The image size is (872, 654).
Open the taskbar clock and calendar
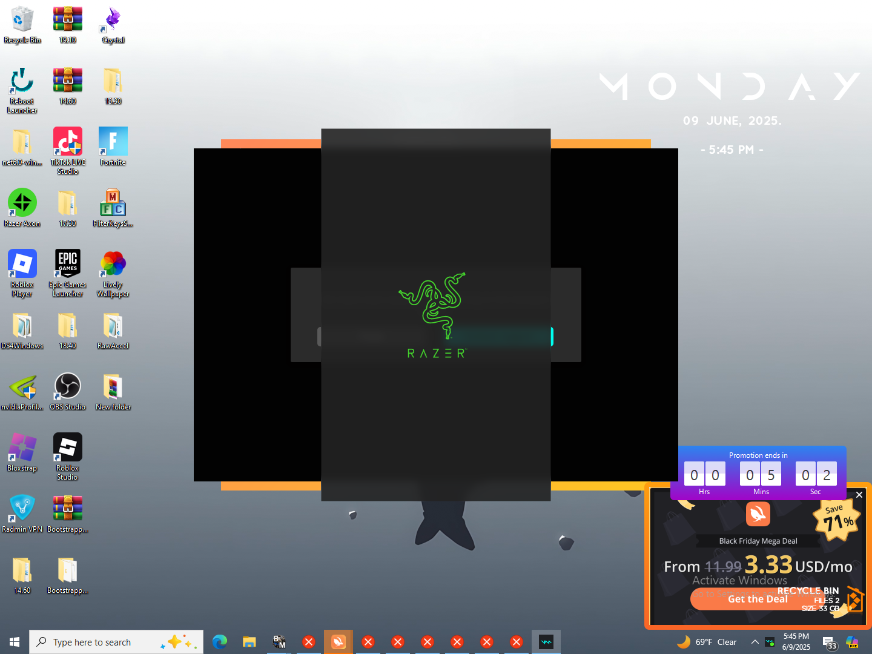tap(796, 642)
